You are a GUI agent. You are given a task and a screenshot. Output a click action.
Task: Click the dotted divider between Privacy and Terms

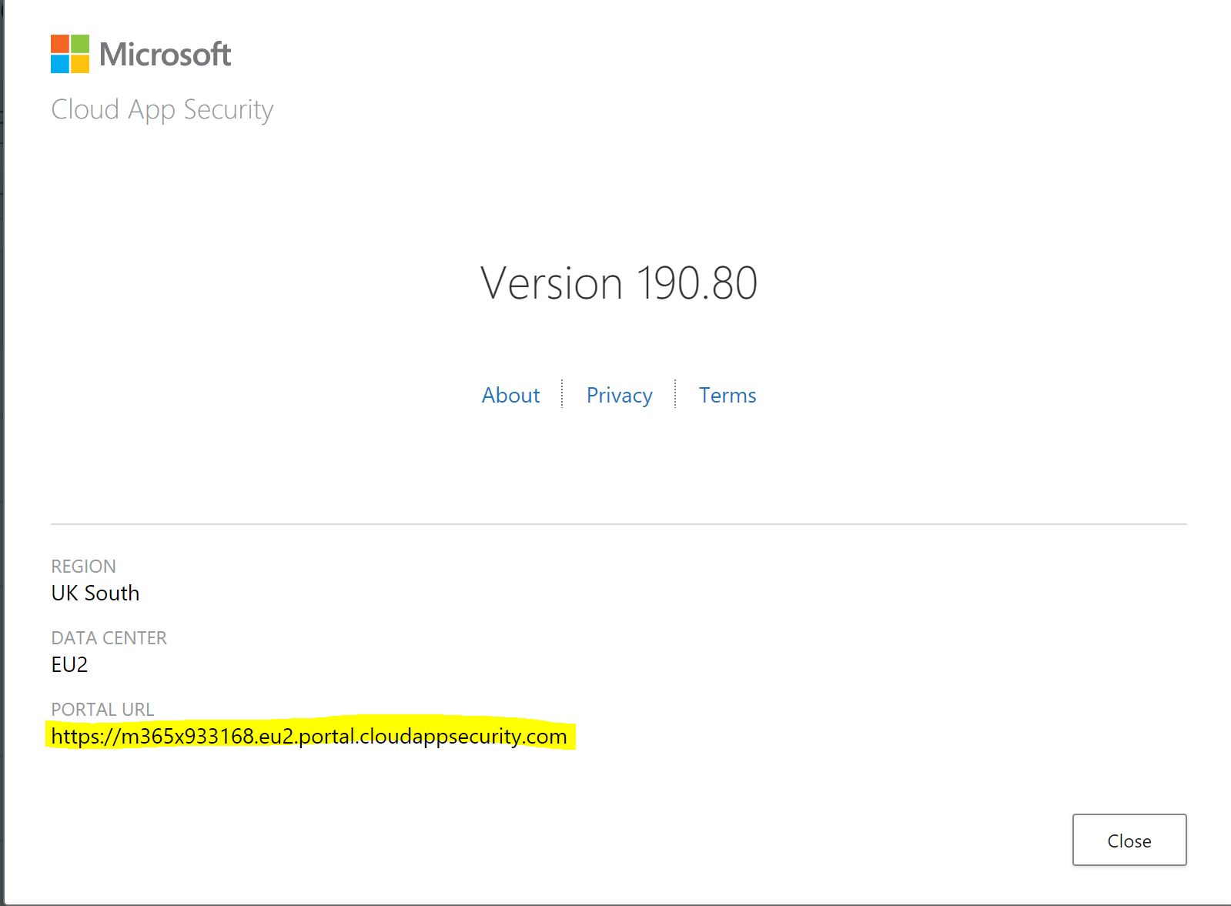(x=675, y=393)
